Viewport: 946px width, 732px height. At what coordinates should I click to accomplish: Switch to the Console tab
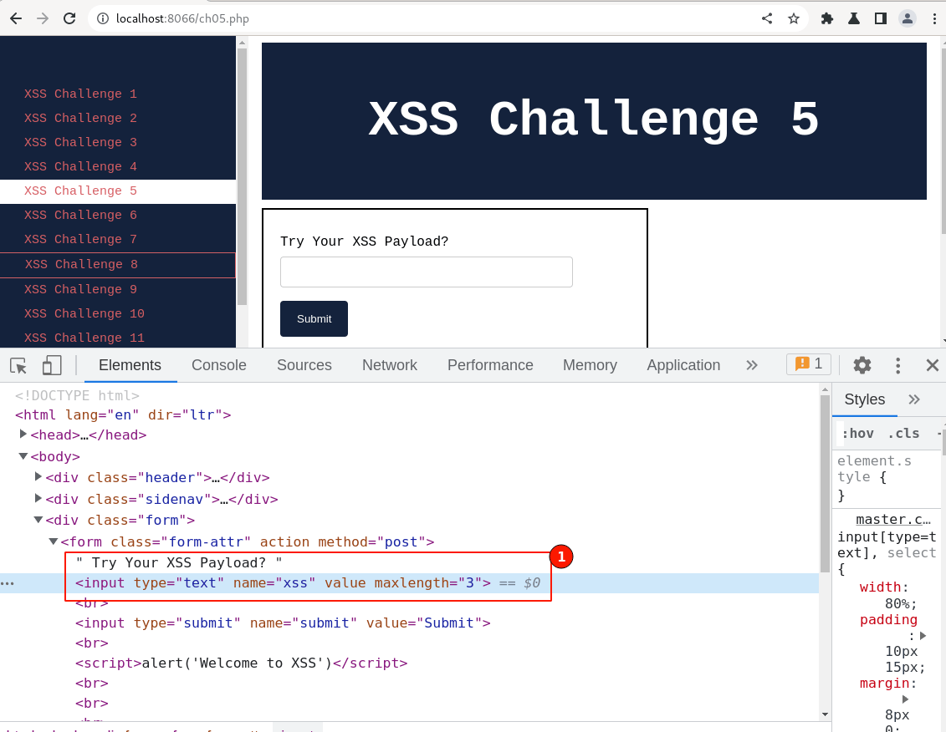tap(218, 365)
